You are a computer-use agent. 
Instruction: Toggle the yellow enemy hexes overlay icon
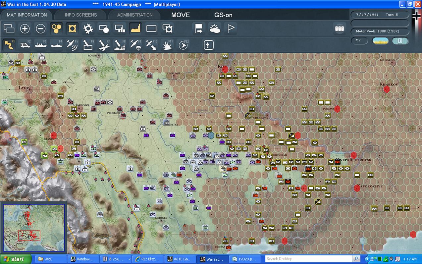pyautogui.click(x=72, y=28)
